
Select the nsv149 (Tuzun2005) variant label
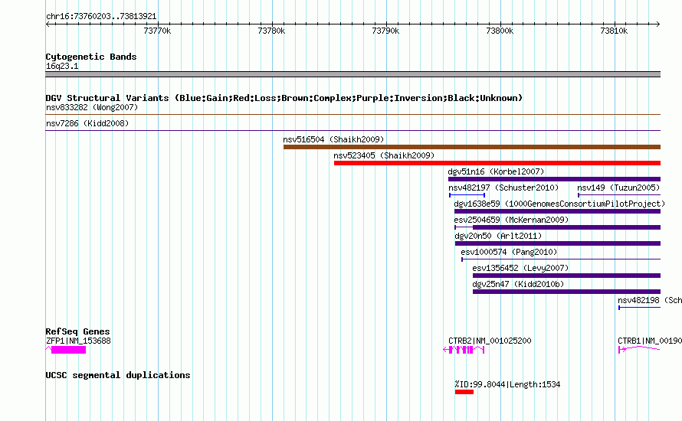pos(618,188)
